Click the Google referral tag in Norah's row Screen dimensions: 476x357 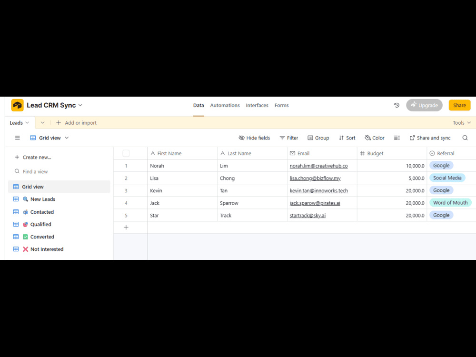tap(441, 166)
